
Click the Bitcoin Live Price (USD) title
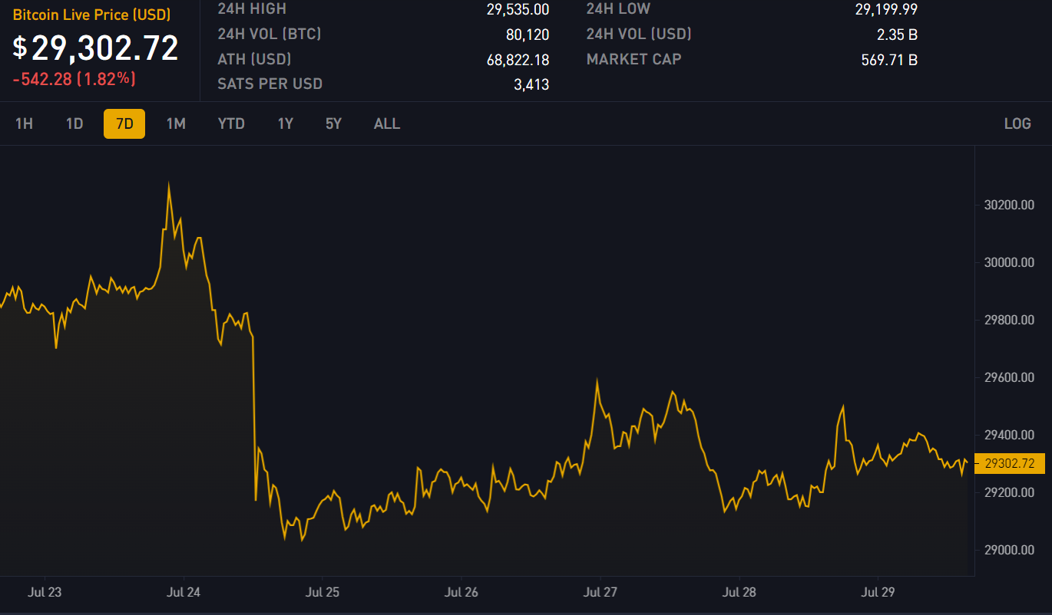coord(91,15)
